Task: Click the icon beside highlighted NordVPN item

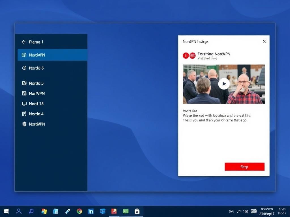Action: click(x=24, y=55)
